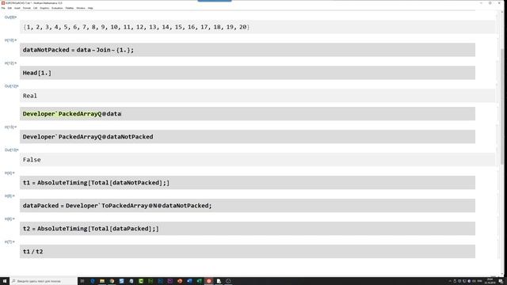Open the taskbar clock and date
Viewport: 507px width, 285px height.
tap(490, 281)
